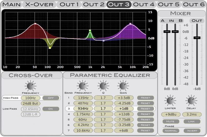Switch to the Out 1 tab
Image resolution: width=207 pixels, height=137 pixels.
(69, 4)
